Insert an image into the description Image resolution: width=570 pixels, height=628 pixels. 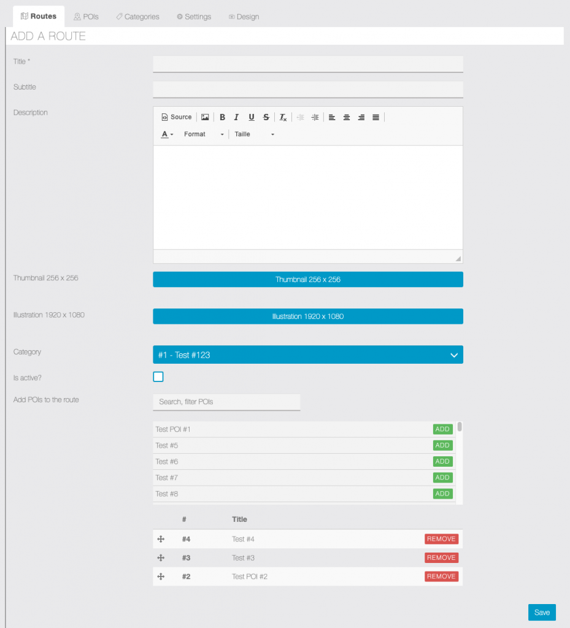click(205, 117)
